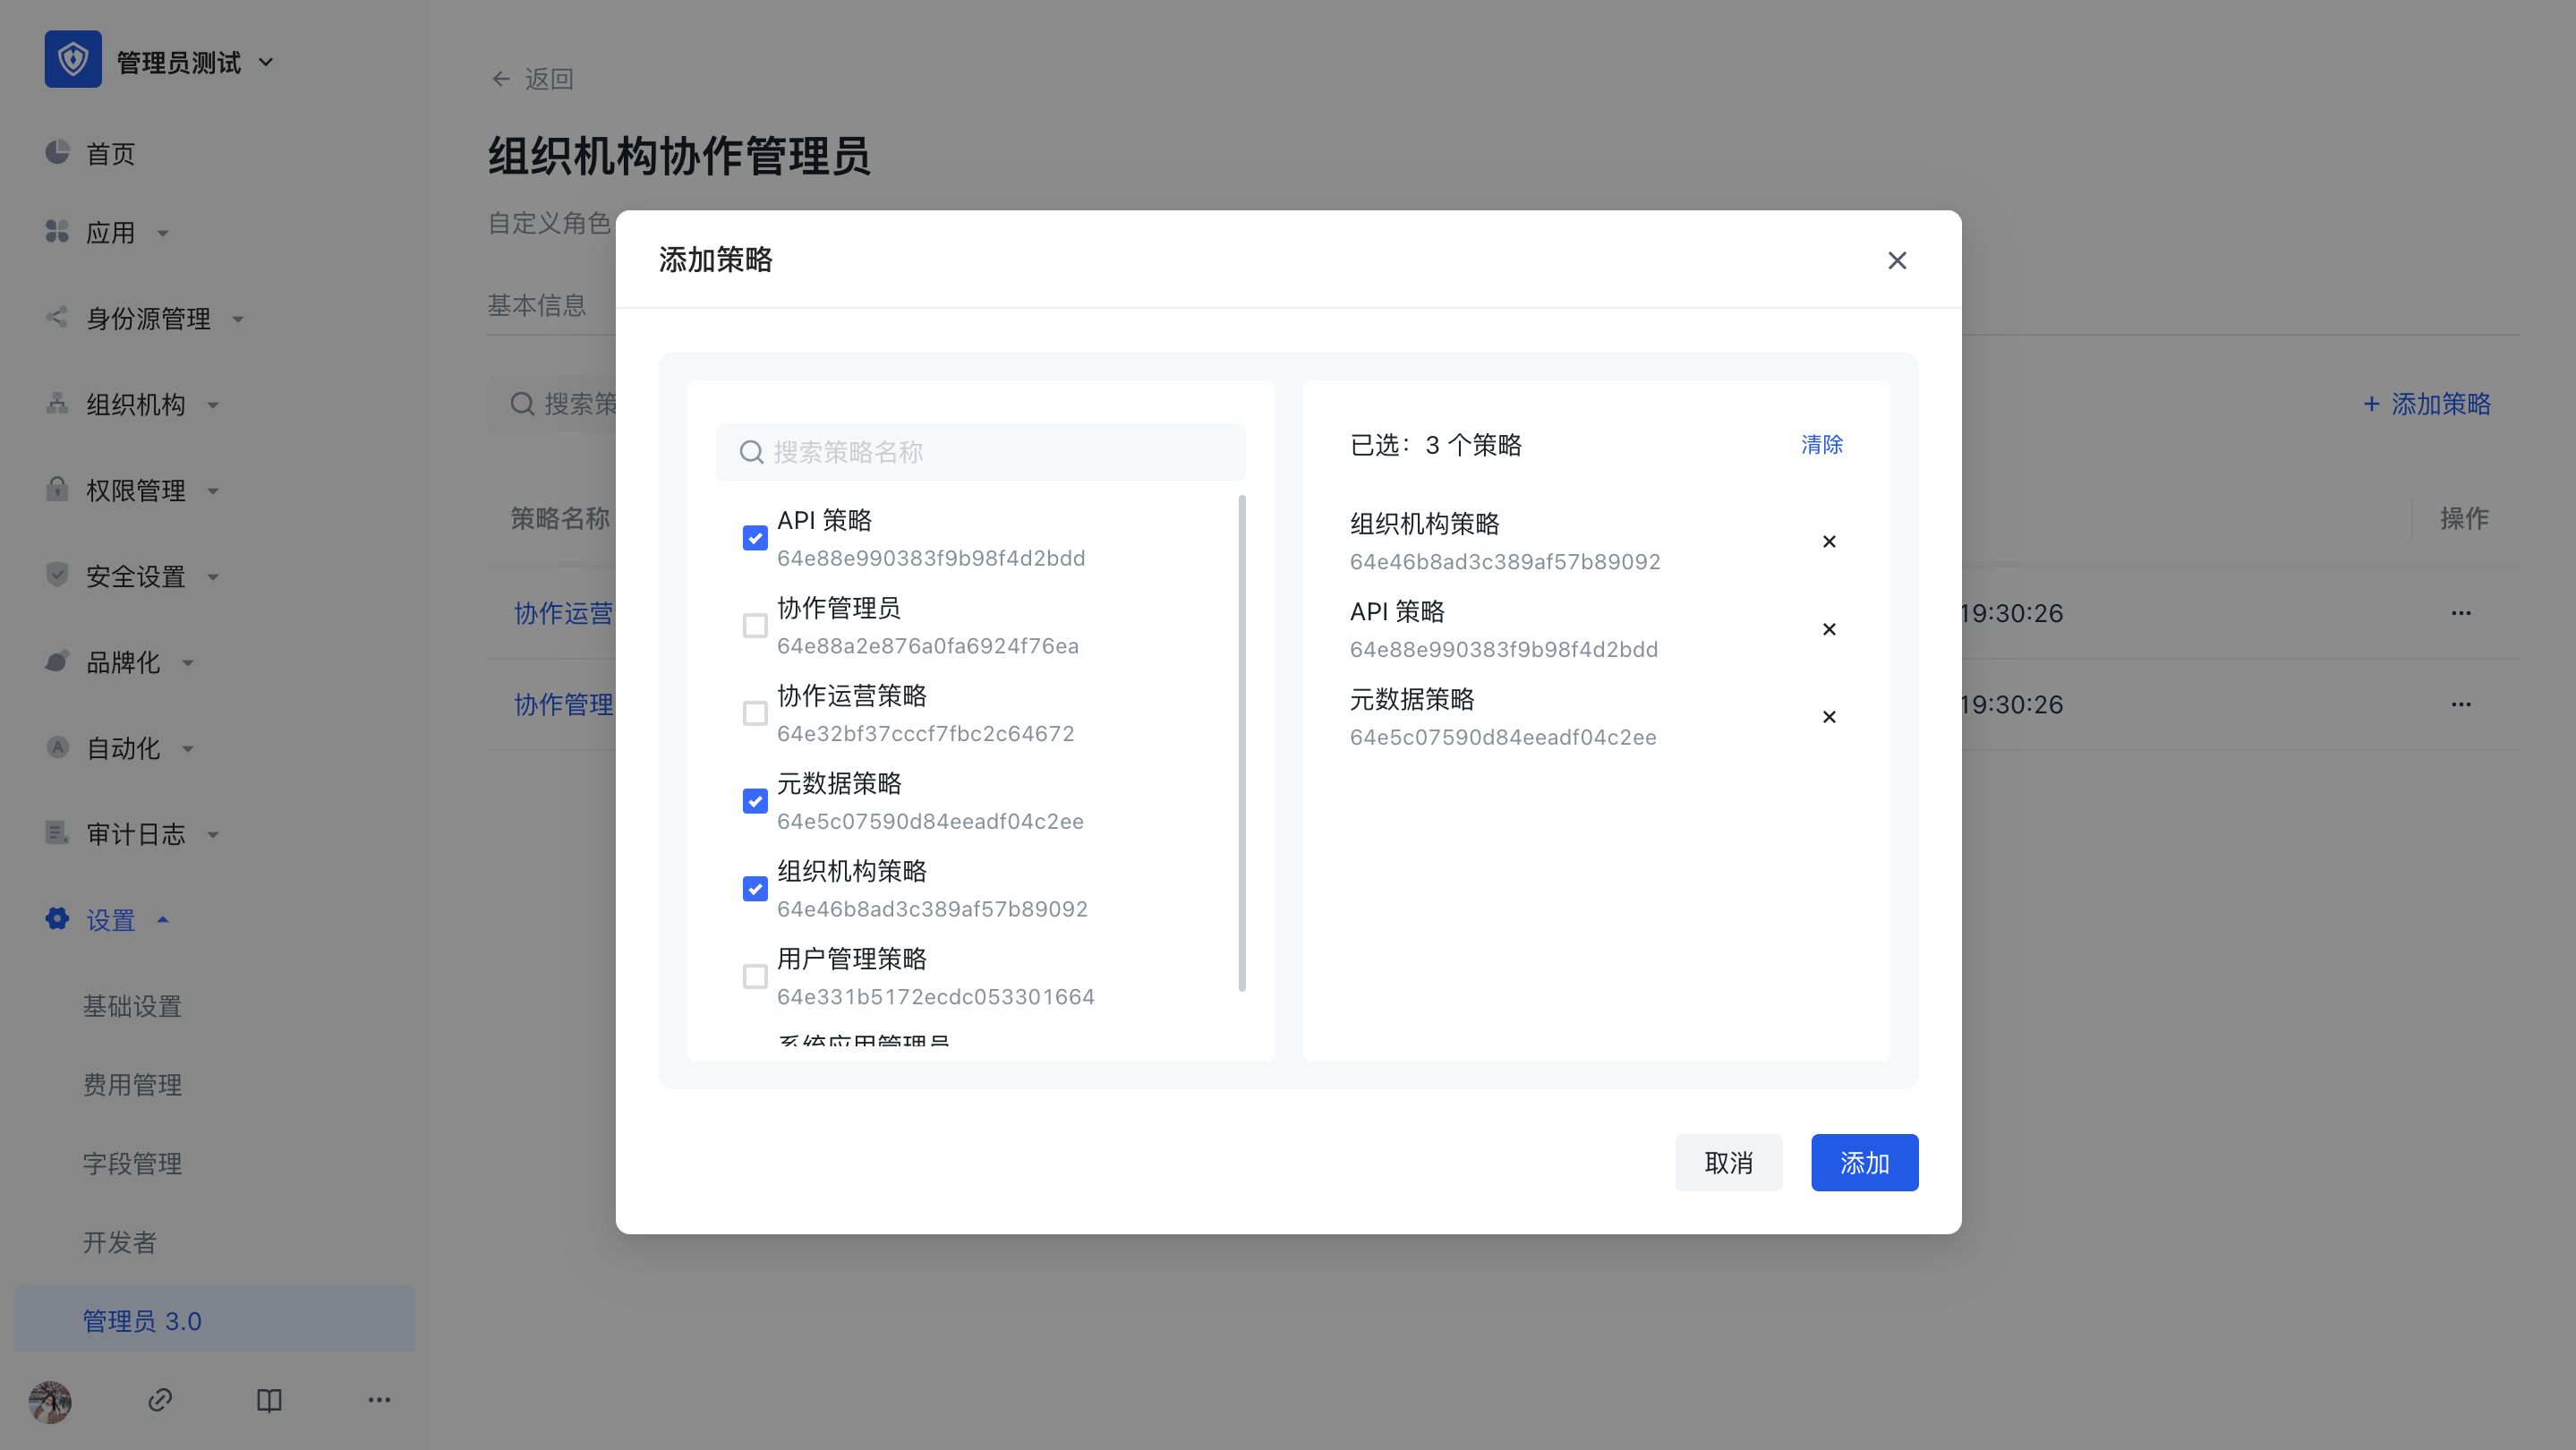
Task: Open the 首页 home icon in sidebar
Action: coord(57,152)
